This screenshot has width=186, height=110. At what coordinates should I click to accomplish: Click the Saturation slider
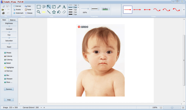pos(9,43)
